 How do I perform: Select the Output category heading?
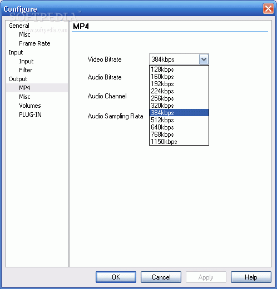(18, 79)
